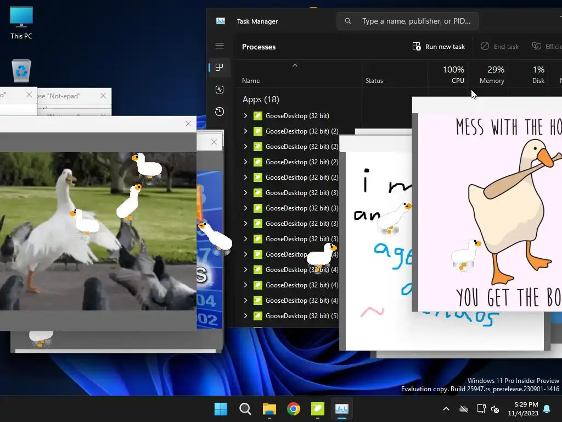
Task: Open This PC desktop icon
Action: (21, 23)
